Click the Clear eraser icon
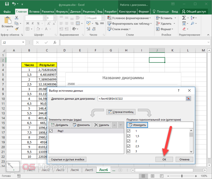The width and height of the screenshot is (212, 179). 184,29
